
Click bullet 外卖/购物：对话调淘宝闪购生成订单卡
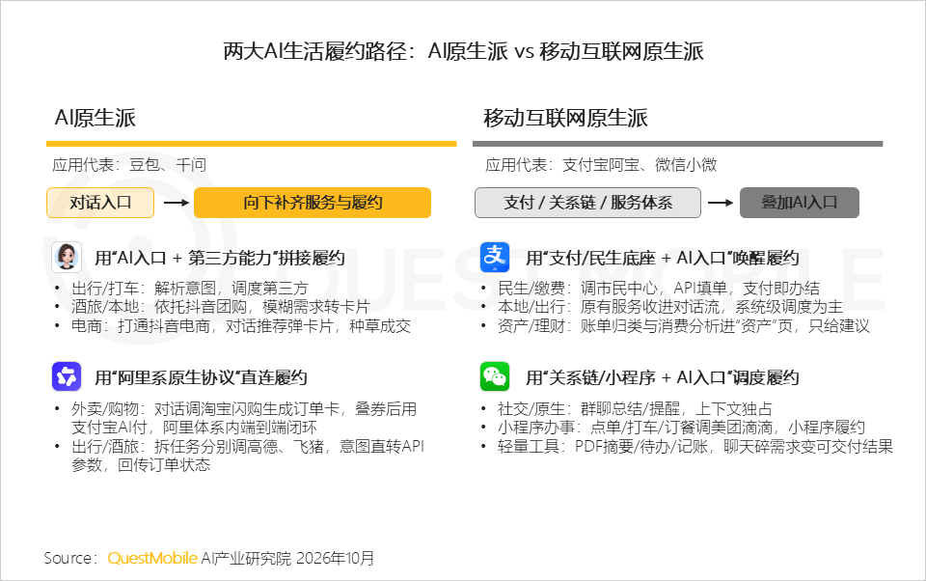244,418
